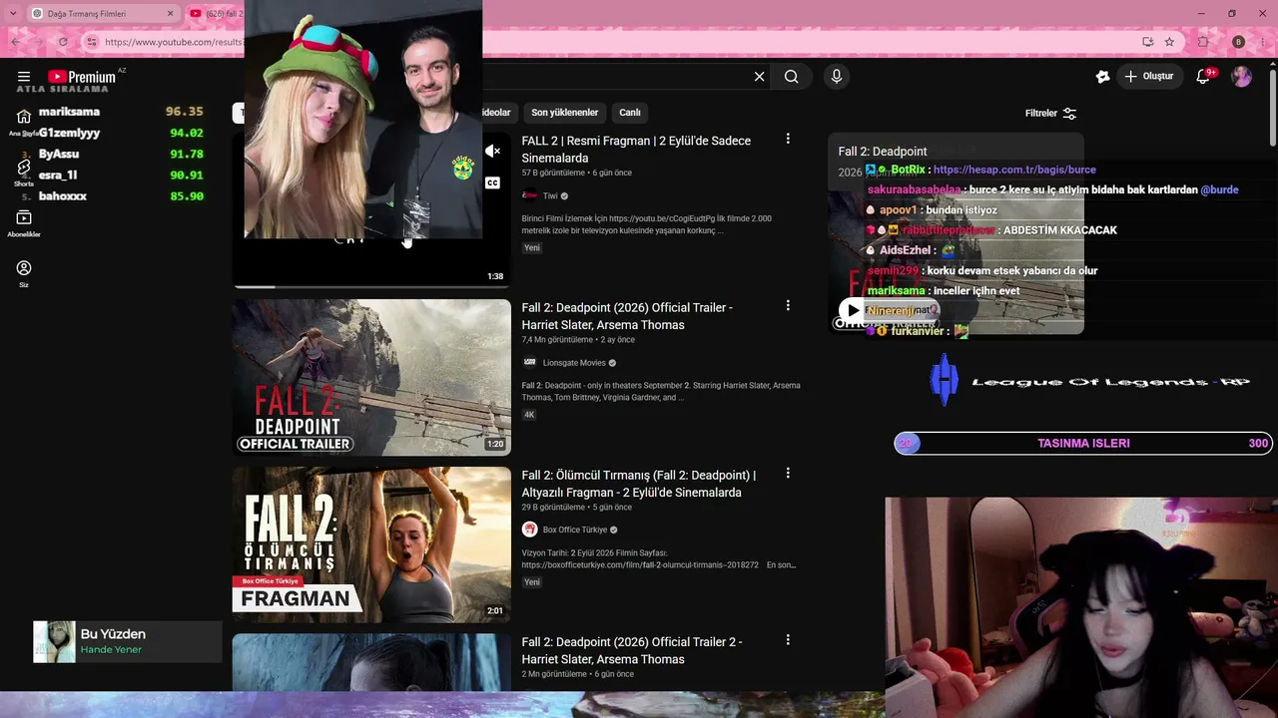Open the notifications bell

coord(1204,77)
